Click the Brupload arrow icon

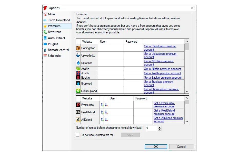tap(78, 84)
